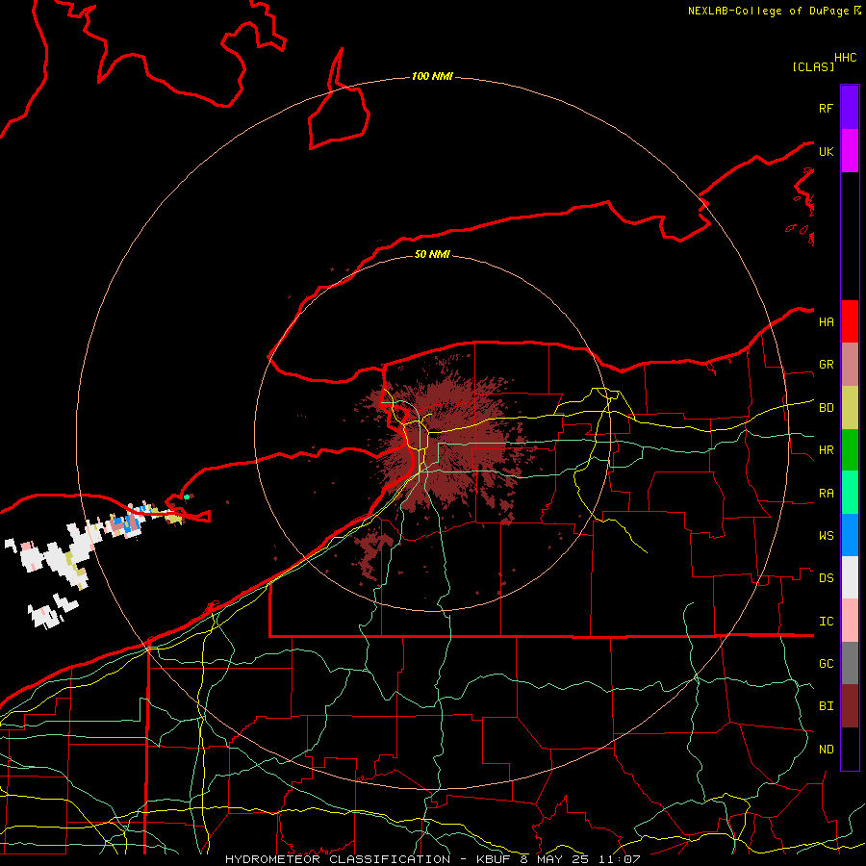Click the 100 NMI range ring label

pos(432,76)
